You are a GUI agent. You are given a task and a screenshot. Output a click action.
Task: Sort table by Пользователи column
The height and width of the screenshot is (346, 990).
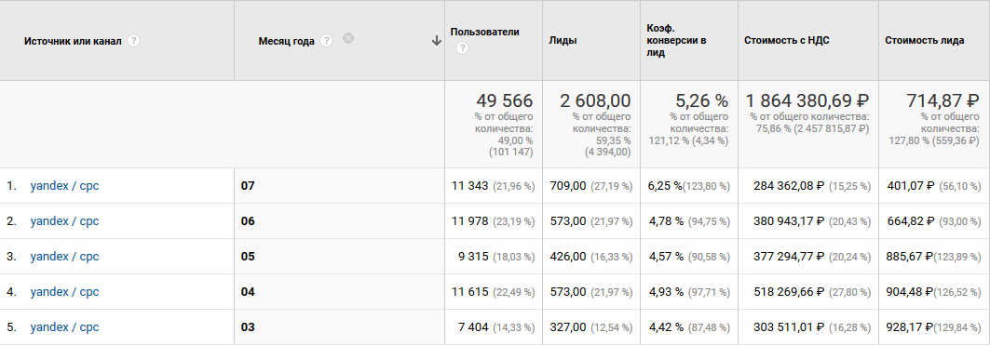tap(485, 32)
